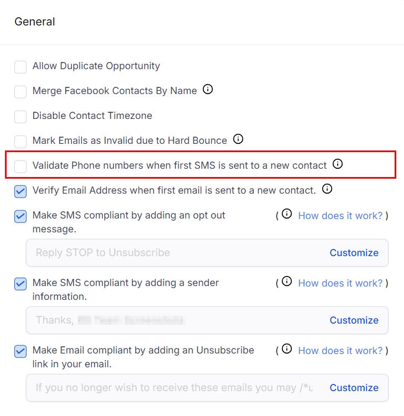The height and width of the screenshot is (416, 404).
Task: Open How does it work for sender information
Action: (340, 283)
